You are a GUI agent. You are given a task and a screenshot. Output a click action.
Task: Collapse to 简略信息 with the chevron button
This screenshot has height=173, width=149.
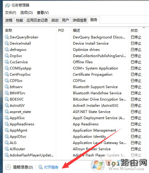pyautogui.click(x=8, y=167)
